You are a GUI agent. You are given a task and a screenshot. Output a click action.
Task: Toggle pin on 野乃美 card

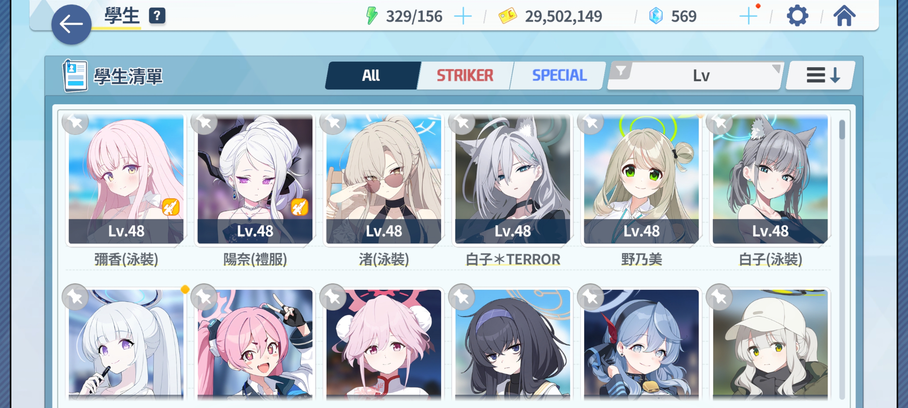591,122
